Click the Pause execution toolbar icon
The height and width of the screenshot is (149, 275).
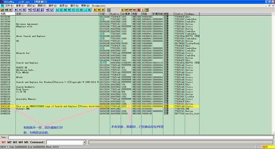(x=24, y=10)
